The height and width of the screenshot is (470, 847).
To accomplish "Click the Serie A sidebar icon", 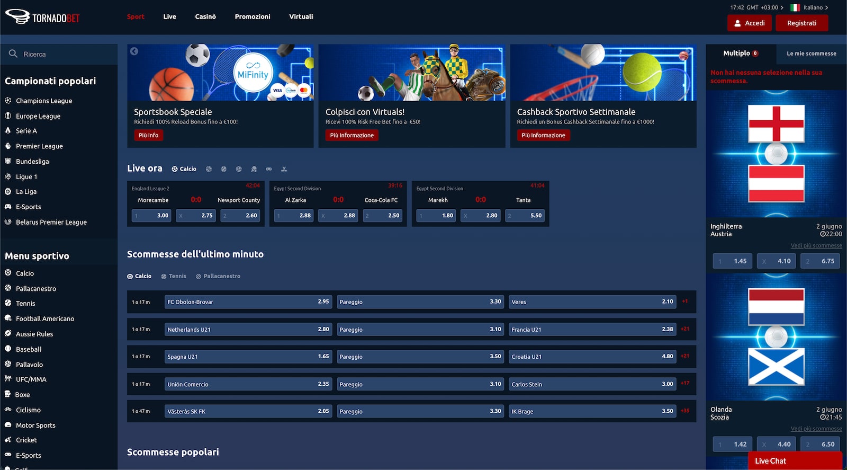I will (x=8, y=130).
